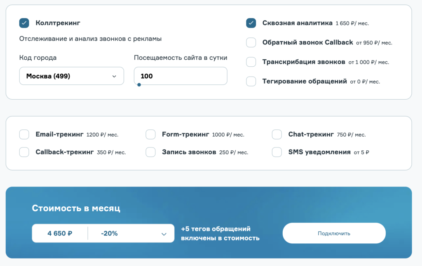Turn on Chat-трекинг option
Screen dimensions: 422x266
(x=277, y=134)
